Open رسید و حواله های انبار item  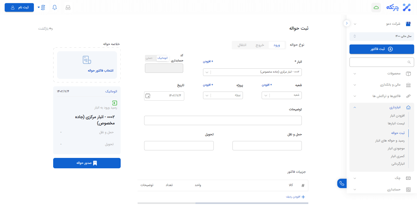[390, 141]
